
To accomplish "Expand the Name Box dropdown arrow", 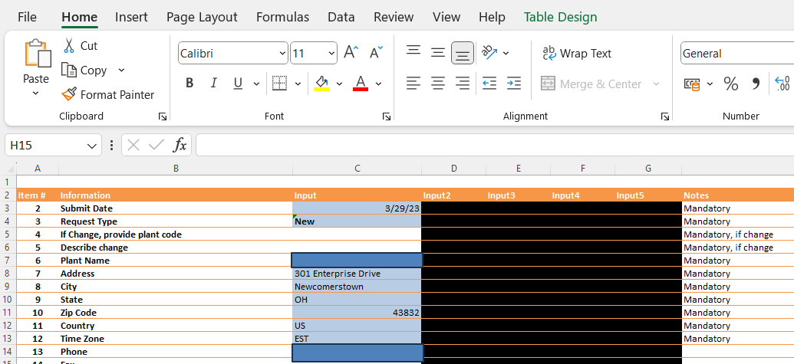I will point(91,146).
